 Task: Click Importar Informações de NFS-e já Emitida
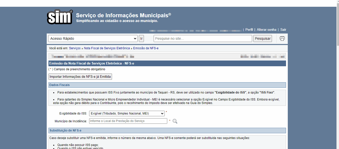(x=80, y=77)
